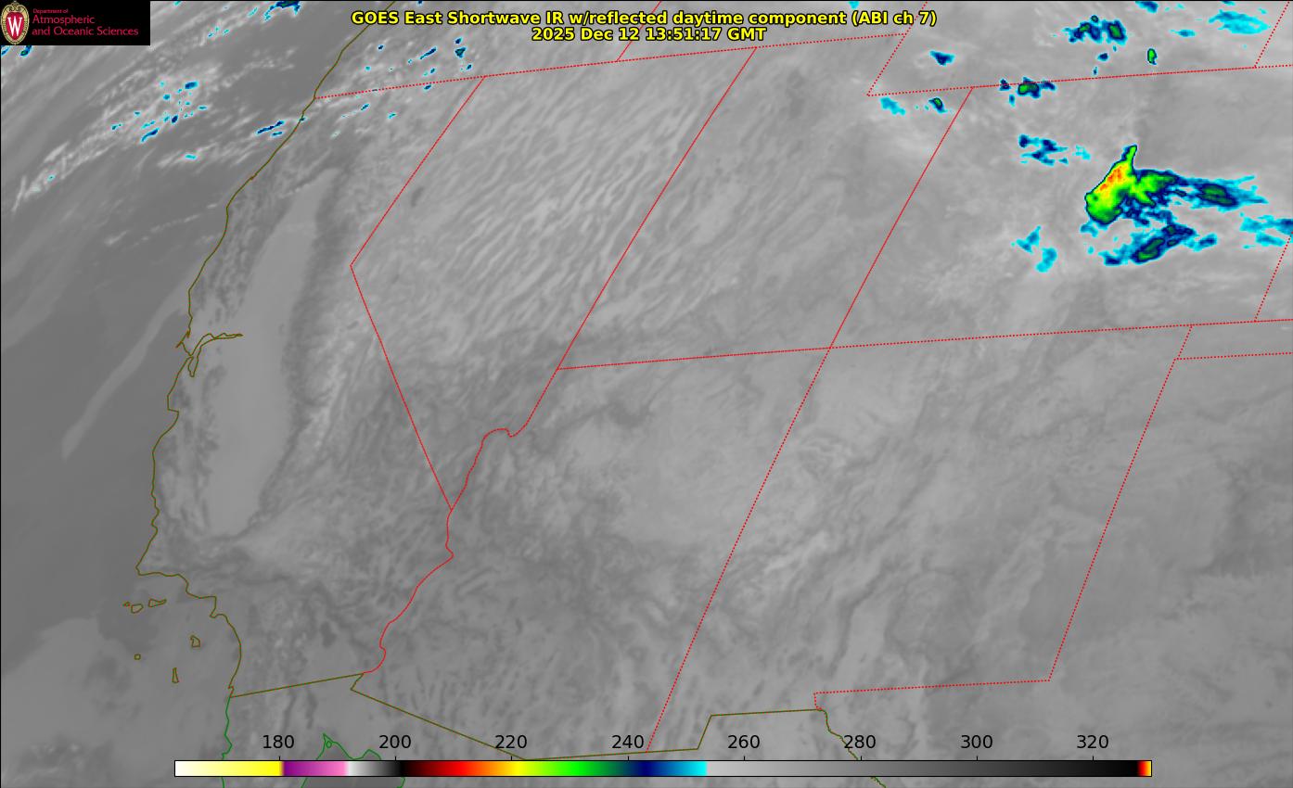Pick the cyan segment of the colorbar
The width and height of the screenshot is (1293, 788).
(691, 769)
